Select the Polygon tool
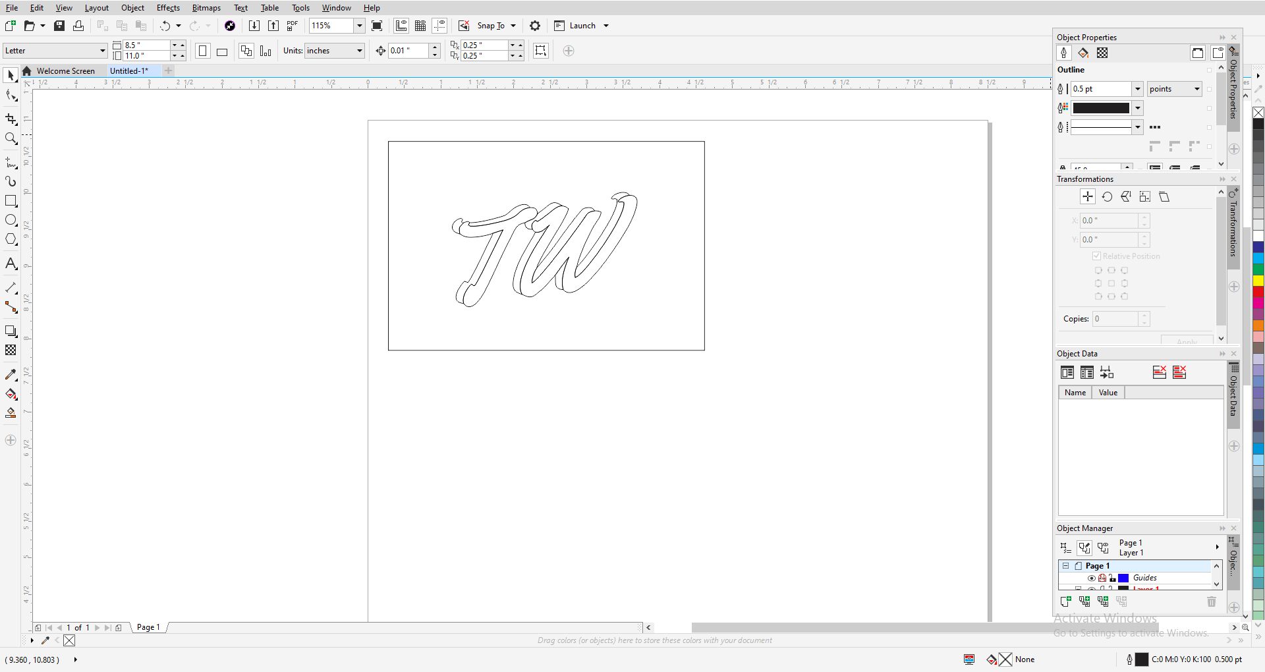 click(x=11, y=240)
